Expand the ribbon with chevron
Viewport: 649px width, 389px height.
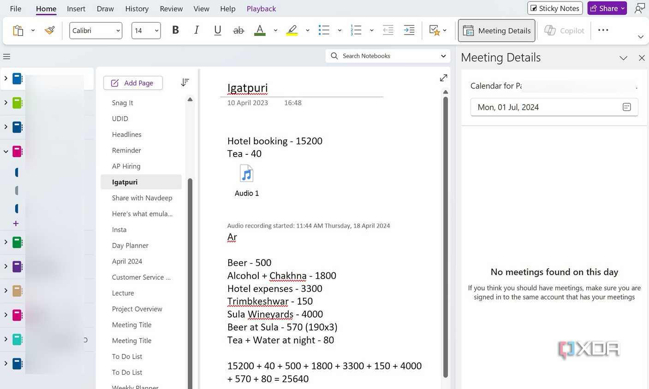pos(641,37)
